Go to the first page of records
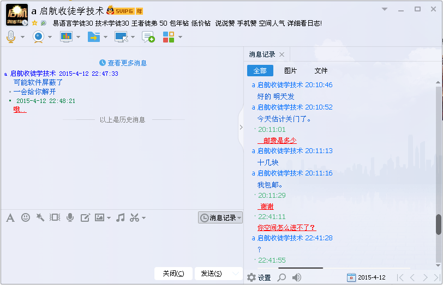 pyautogui.click(x=400, y=277)
